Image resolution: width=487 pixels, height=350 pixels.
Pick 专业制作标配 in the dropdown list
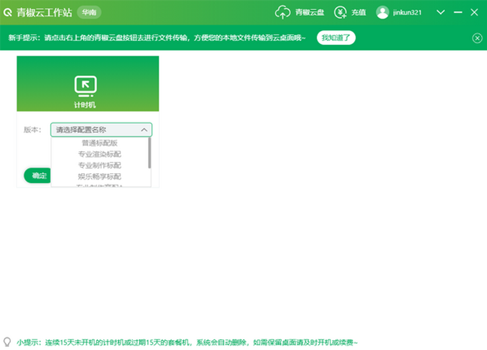99,165
